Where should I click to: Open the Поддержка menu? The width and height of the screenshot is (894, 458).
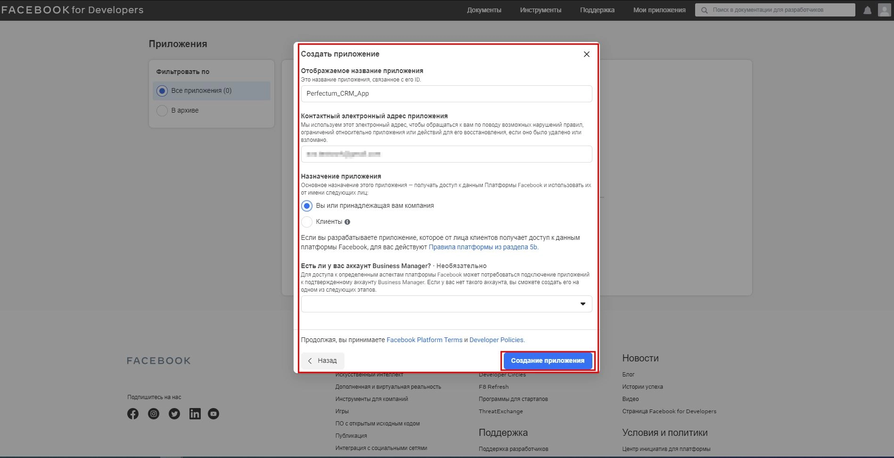[597, 10]
